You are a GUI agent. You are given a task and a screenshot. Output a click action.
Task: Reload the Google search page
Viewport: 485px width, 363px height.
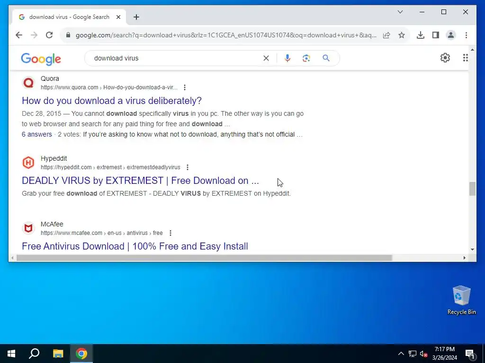[x=49, y=35]
